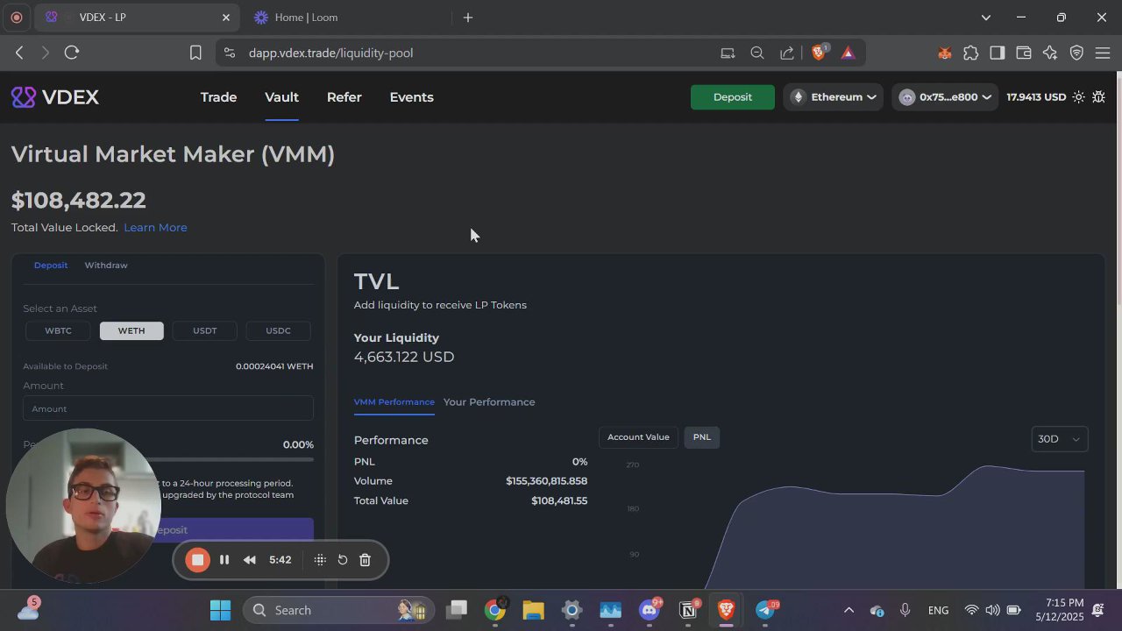Click the Brave Shields lion icon

[x=819, y=53]
